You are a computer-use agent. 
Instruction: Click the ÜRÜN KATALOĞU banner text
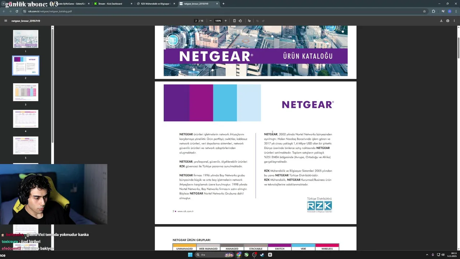point(308,56)
